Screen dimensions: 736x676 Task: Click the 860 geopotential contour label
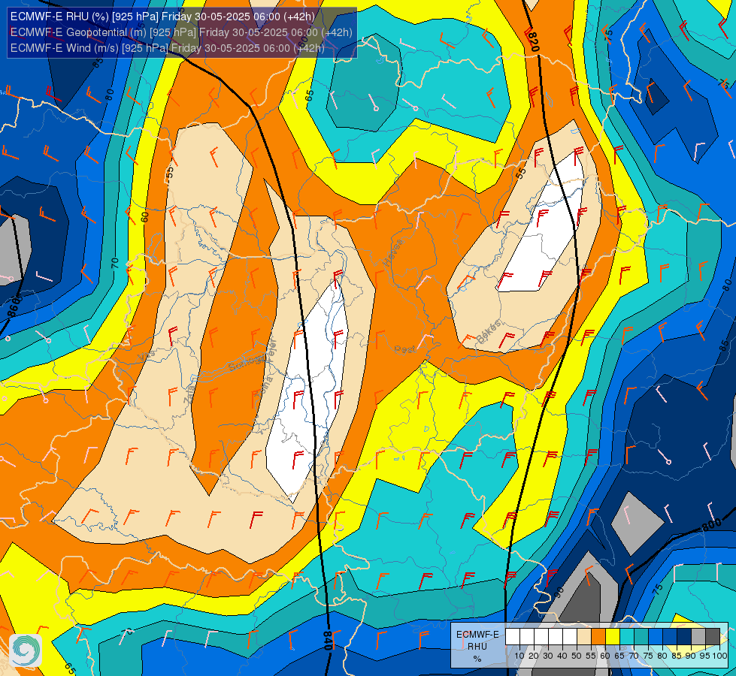(x=13, y=306)
